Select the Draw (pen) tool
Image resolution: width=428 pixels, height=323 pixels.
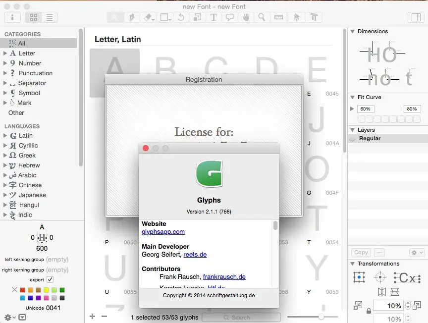[132, 17]
